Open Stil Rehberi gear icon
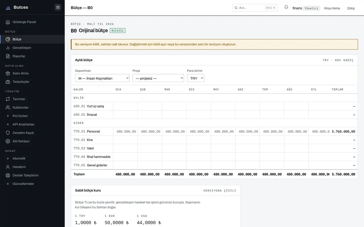This screenshot has height=227, width=364. pos(8,141)
